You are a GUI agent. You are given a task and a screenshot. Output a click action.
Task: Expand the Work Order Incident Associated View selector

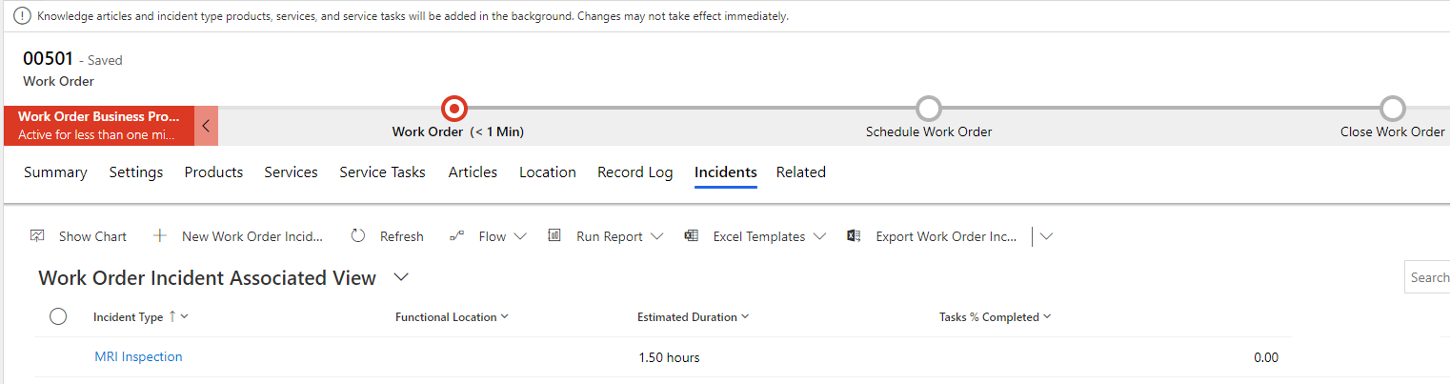(x=401, y=277)
